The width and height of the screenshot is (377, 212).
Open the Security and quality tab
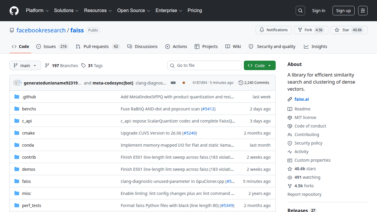[x=272, y=47]
